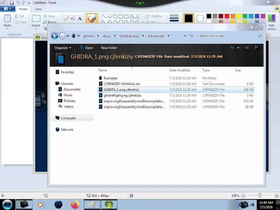Screen dimensions: 280x210
Task: Pick the Fill with color bucket tool
Action: (73, 18)
